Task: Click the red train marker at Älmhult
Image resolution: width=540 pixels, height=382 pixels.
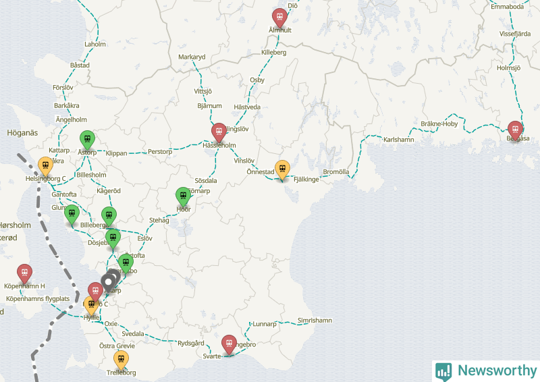Action: pos(279,18)
